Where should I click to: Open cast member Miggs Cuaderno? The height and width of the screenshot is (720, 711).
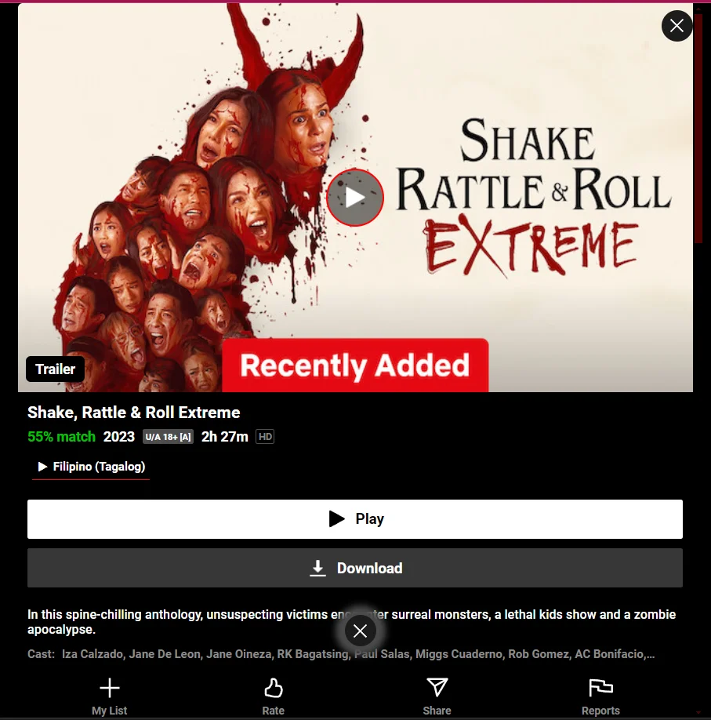[459, 654]
